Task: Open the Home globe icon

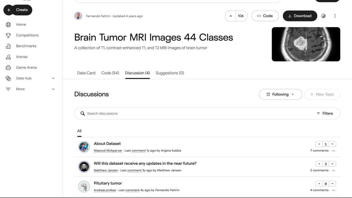Action: click(8, 24)
